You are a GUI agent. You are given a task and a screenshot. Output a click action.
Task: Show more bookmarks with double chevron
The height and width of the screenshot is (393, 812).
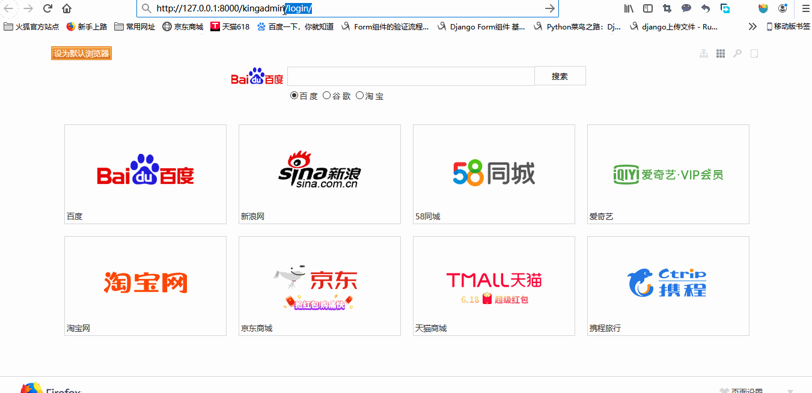[x=752, y=26]
